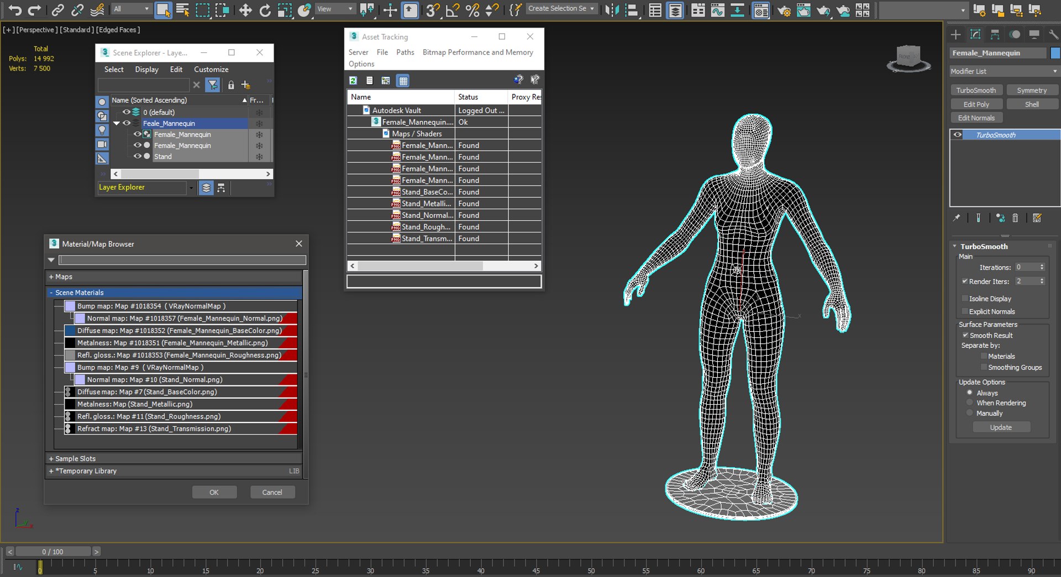Activate Select and Move tool
Image resolution: width=1061 pixels, height=577 pixels.
245,9
